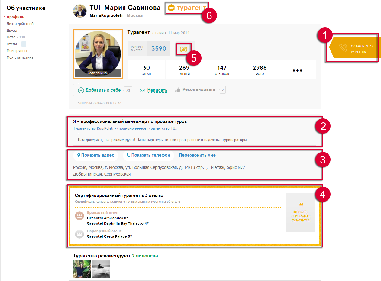Click the thumbs-up icon beside Рекомендовать
The image size is (381, 281).
[178, 90]
